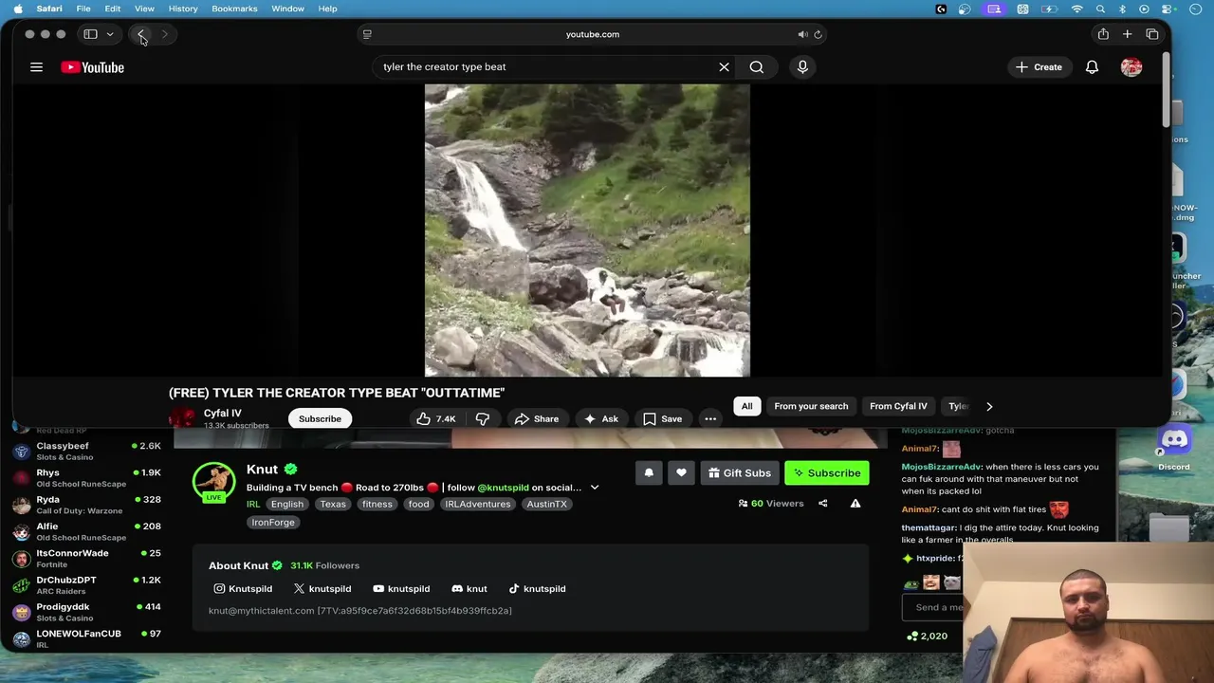Open Knut's X profile link

322,589
